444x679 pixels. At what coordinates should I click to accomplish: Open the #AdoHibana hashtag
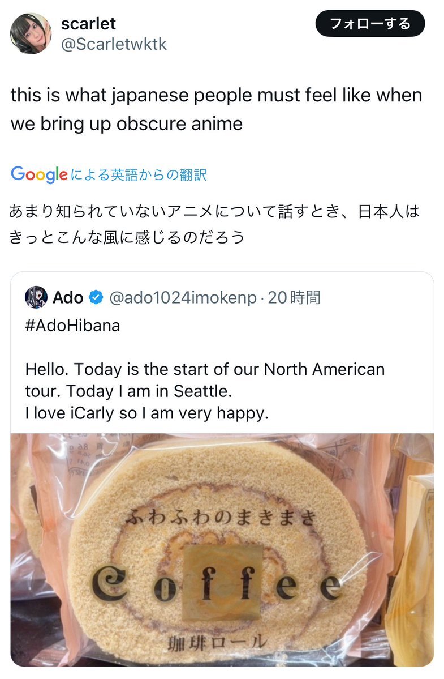(72, 326)
